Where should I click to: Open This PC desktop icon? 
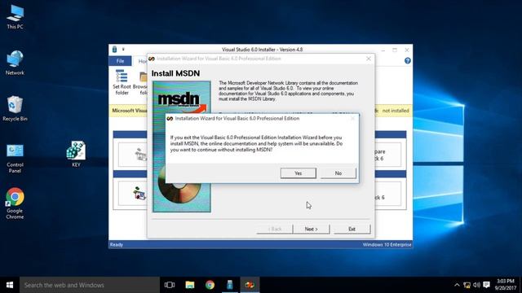15,17
